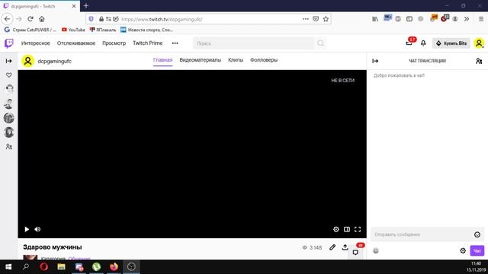Click the channel points icon below the chat input
The height and width of the screenshot is (274, 488).
[376, 250]
